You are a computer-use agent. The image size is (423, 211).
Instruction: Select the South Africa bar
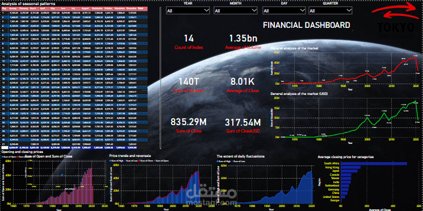[x=374, y=163]
